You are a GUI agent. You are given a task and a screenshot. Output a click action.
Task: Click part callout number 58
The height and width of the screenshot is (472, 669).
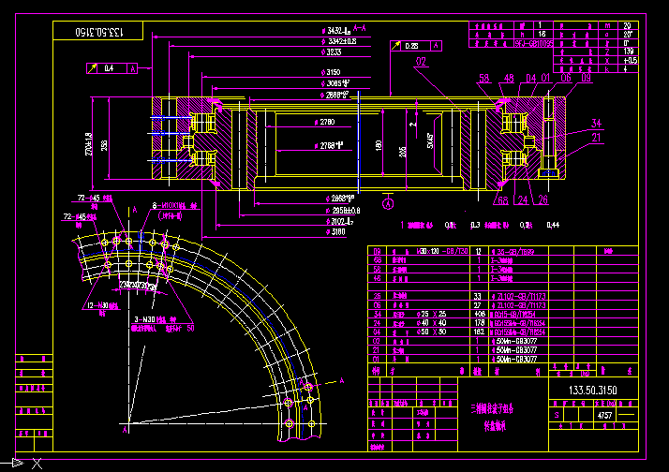click(x=483, y=79)
